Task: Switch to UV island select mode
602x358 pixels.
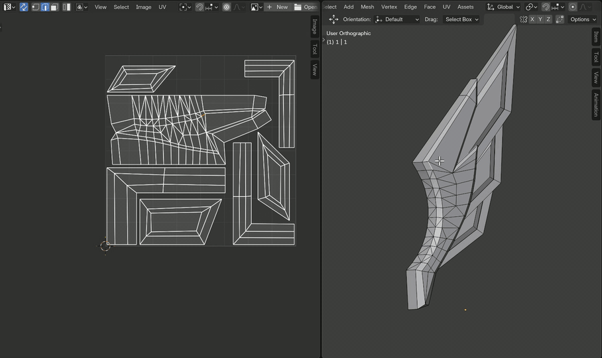Action: coord(66,7)
